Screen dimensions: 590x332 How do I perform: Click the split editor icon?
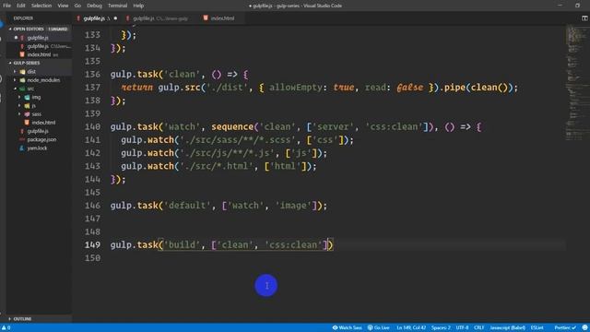pyautogui.click(x=584, y=18)
